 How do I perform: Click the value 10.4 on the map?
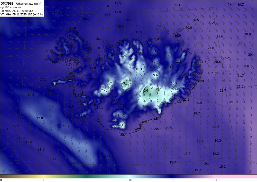pyautogui.click(x=139, y=69)
